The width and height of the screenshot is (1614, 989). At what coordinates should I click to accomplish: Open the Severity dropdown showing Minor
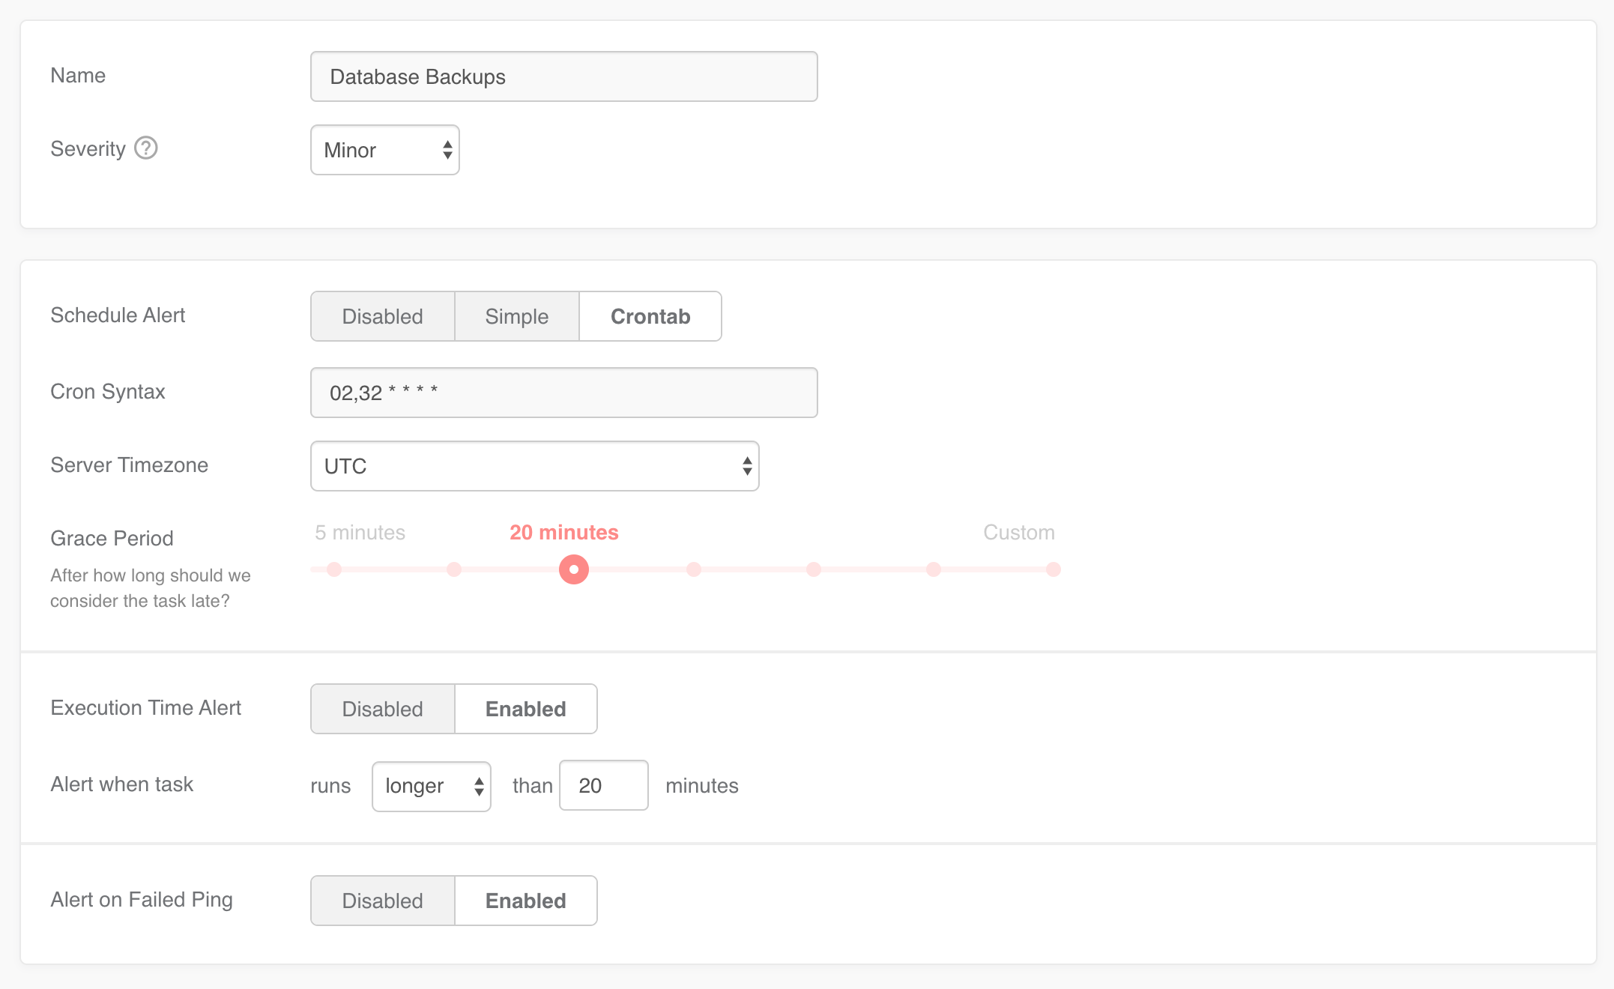[x=384, y=150]
